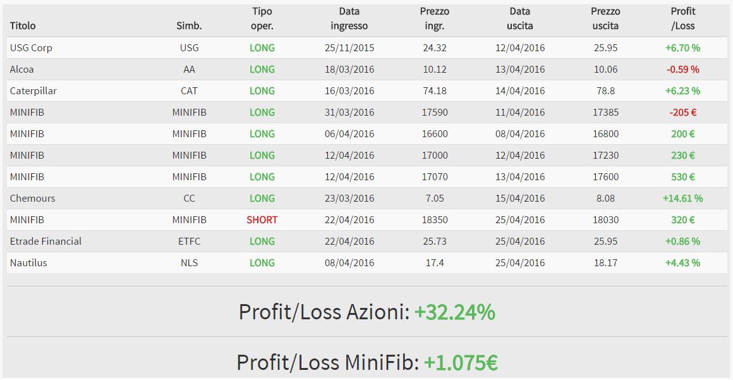Select the Chemours row name

[32, 199]
